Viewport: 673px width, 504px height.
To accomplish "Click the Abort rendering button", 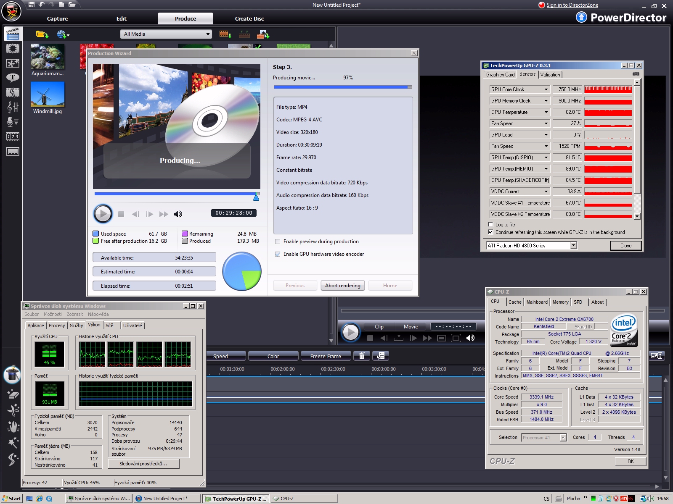I will 343,286.
